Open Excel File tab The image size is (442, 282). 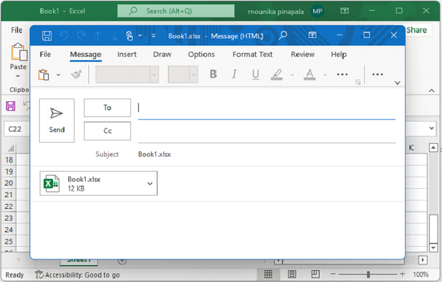coord(16,30)
